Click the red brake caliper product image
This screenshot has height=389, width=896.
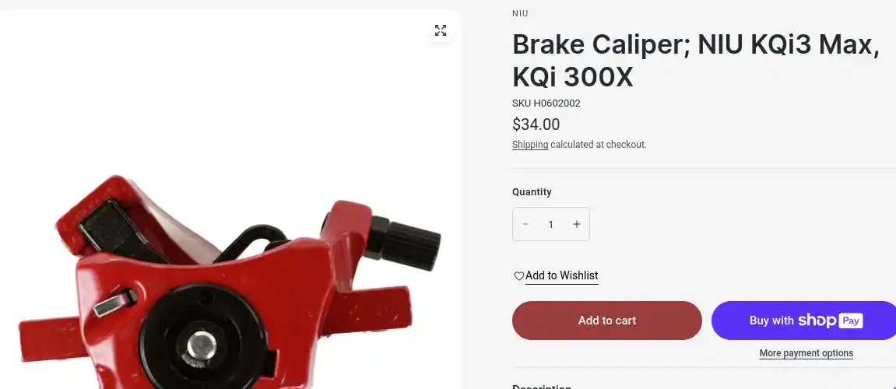(230, 280)
